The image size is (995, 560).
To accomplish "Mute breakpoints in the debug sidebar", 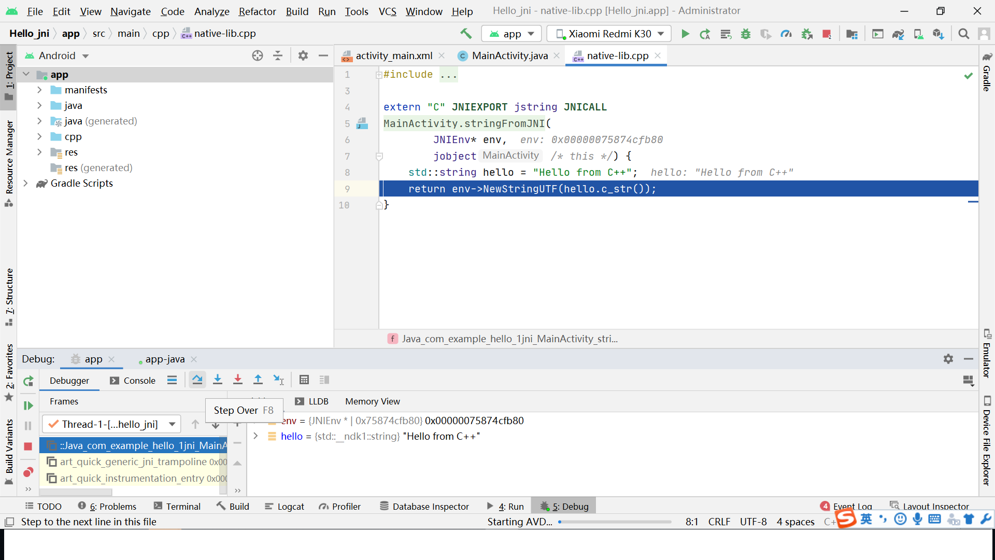I will tap(29, 472).
